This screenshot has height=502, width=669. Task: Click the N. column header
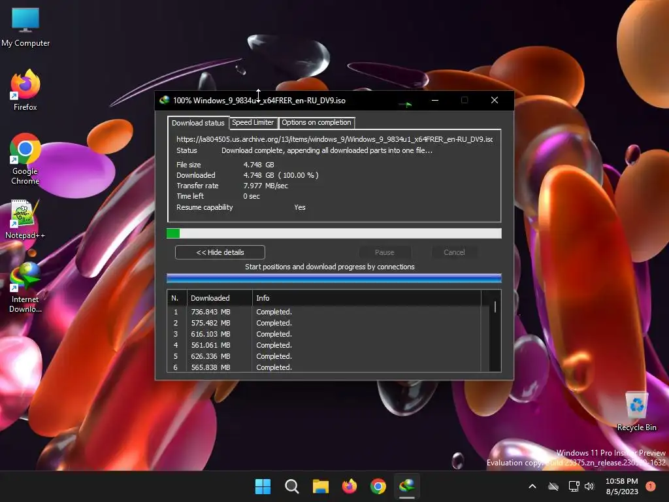click(177, 298)
